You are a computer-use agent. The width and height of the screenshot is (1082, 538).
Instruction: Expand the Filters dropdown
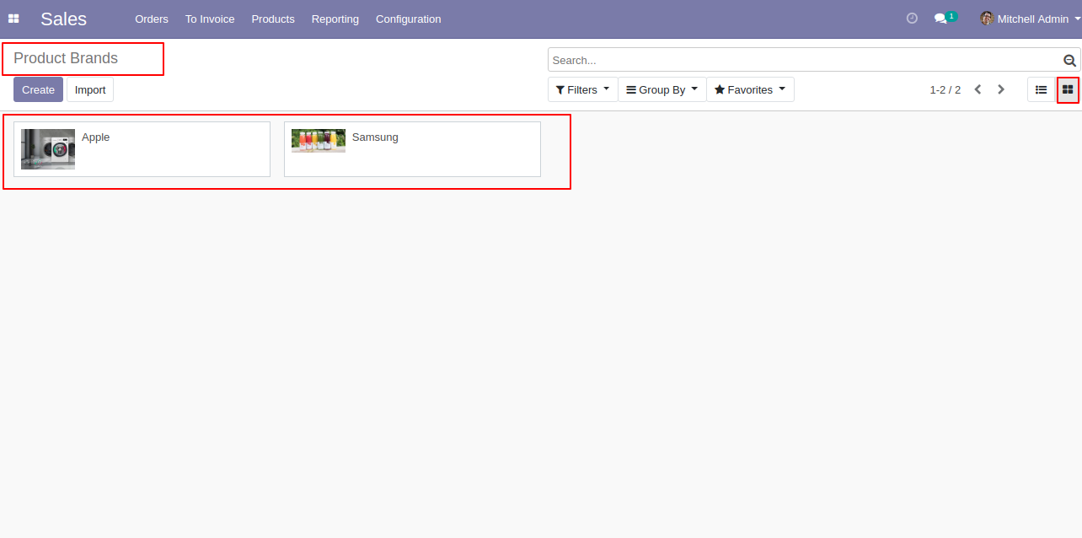coord(582,89)
